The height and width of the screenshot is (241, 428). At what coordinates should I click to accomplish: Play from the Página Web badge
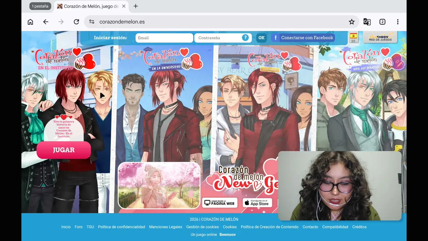[x=220, y=203]
